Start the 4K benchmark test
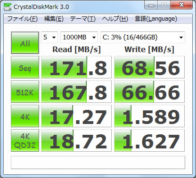 click(25, 116)
